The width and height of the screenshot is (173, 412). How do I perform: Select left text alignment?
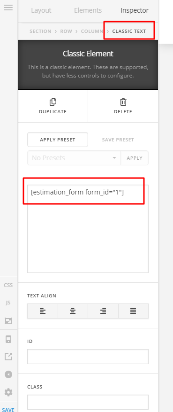click(x=43, y=311)
